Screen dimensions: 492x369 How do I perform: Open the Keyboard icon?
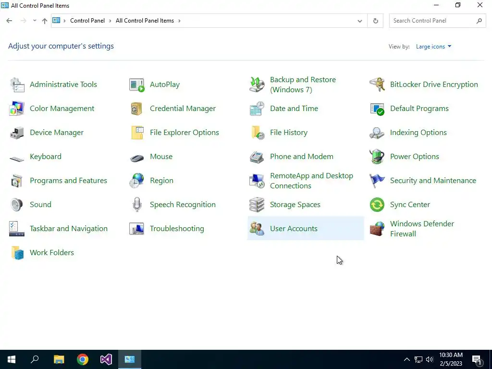pyautogui.click(x=17, y=159)
